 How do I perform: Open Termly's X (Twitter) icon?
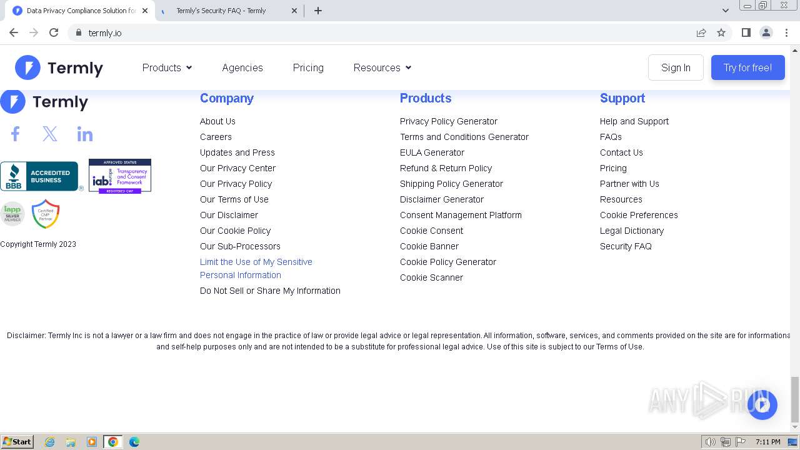[50, 134]
